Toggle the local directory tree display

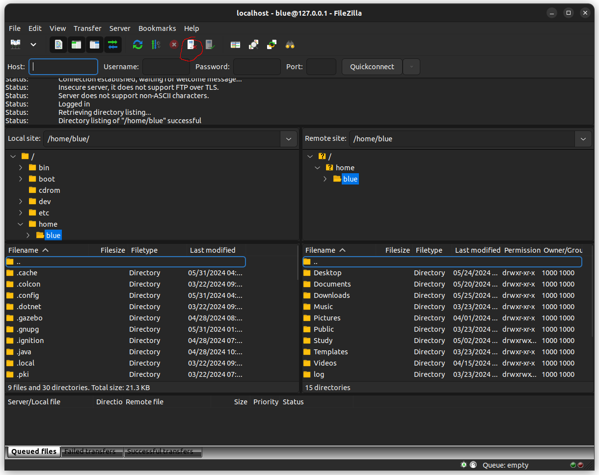[76, 45]
